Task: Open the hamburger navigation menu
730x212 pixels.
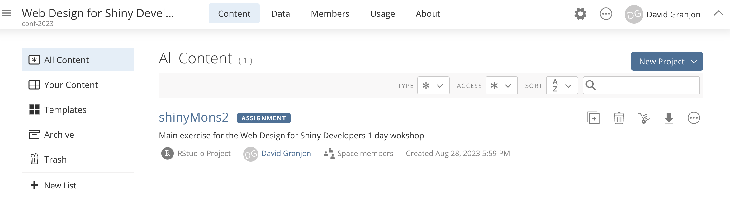Action: pos(6,13)
